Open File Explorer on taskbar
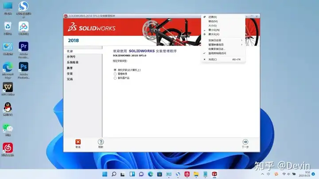The image size is (319, 179). coord(196,174)
